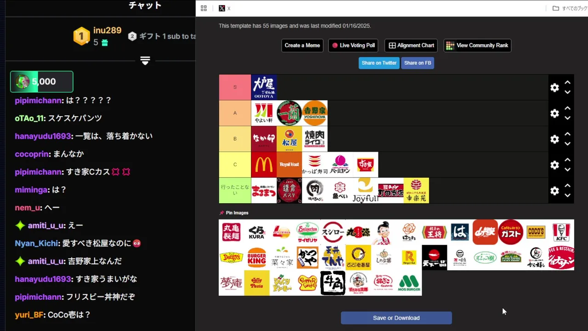Click the Ichiran ramen logo in A tier
The image size is (588, 331).
click(x=289, y=113)
